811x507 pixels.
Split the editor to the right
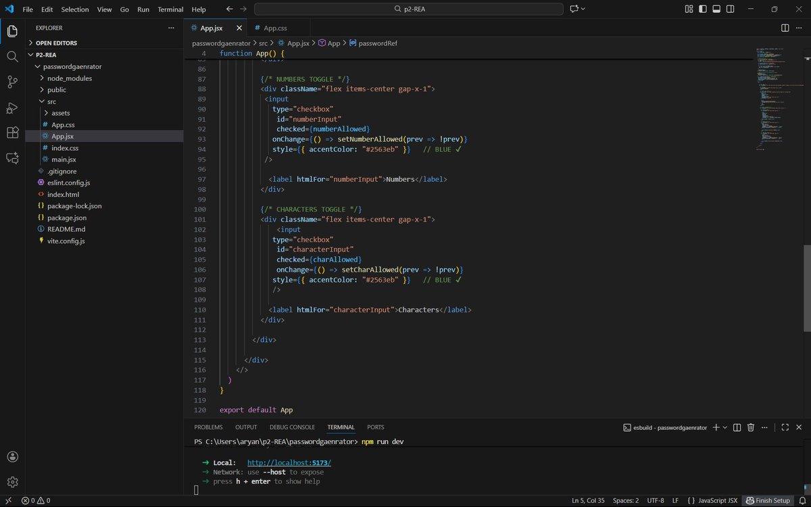[x=785, y=28]
